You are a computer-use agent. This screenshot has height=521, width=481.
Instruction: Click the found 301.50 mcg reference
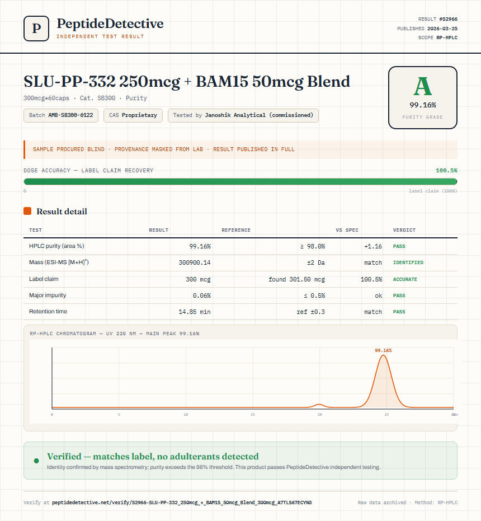coord(296,279)
